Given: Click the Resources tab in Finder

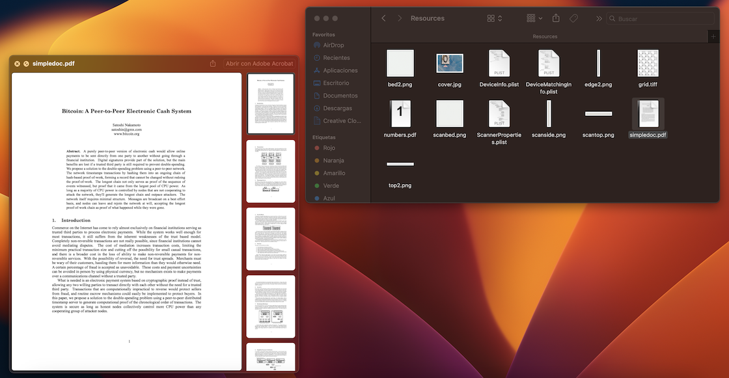Looking at the screenshot, I should (x=544, y=37).
